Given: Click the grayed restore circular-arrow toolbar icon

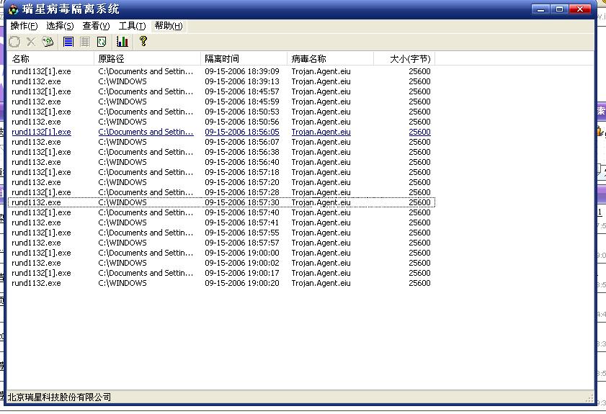Looking at the screenshot, I should pos(14,42).
